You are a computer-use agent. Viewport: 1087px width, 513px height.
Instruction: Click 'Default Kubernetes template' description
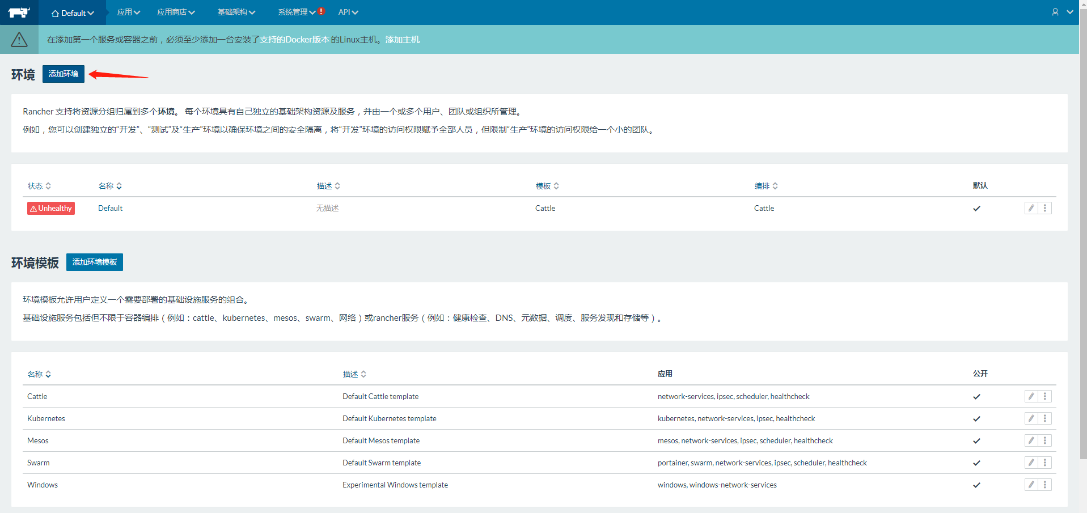(390, 418)
